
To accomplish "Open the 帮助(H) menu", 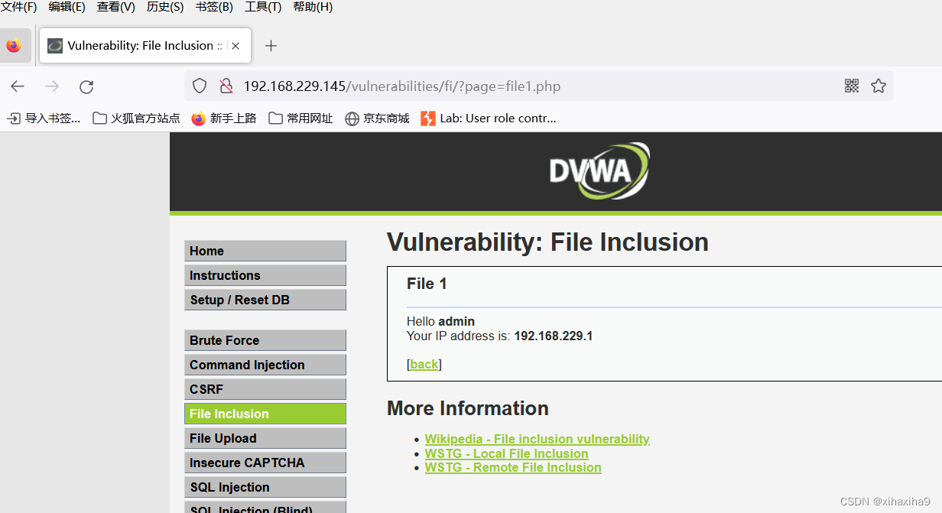I will pyautogui.click(x=313, y=7).
